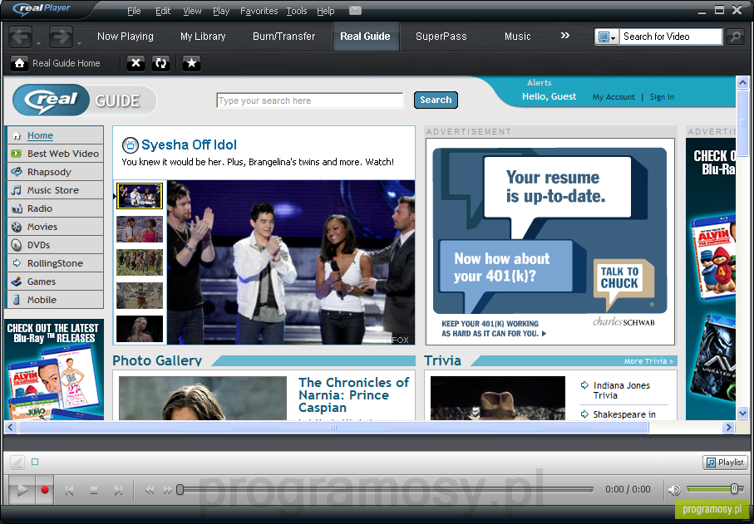Viewport: 754px width, 524px height.
Task: Skip to previous clip
Action: click(x=69, y=491)
